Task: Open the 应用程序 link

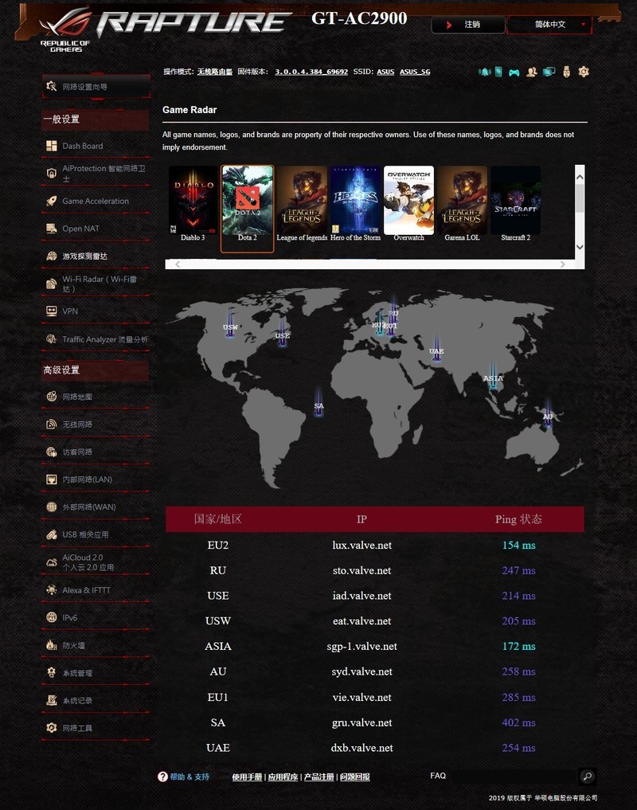Action: [283, 777]
